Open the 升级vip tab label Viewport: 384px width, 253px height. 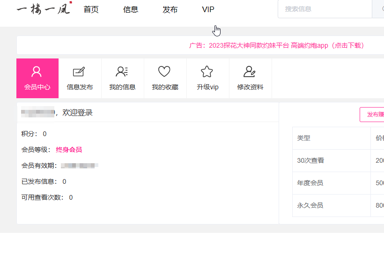point(207,87)
